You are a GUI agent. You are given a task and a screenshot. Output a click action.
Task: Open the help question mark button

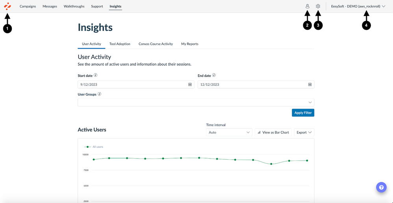pyautogui.click(x=381, y=187)
